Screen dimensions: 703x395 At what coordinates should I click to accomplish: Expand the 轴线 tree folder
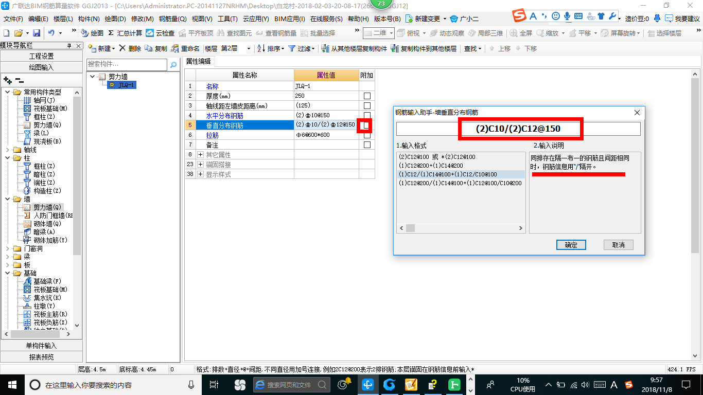coord(7,150)
